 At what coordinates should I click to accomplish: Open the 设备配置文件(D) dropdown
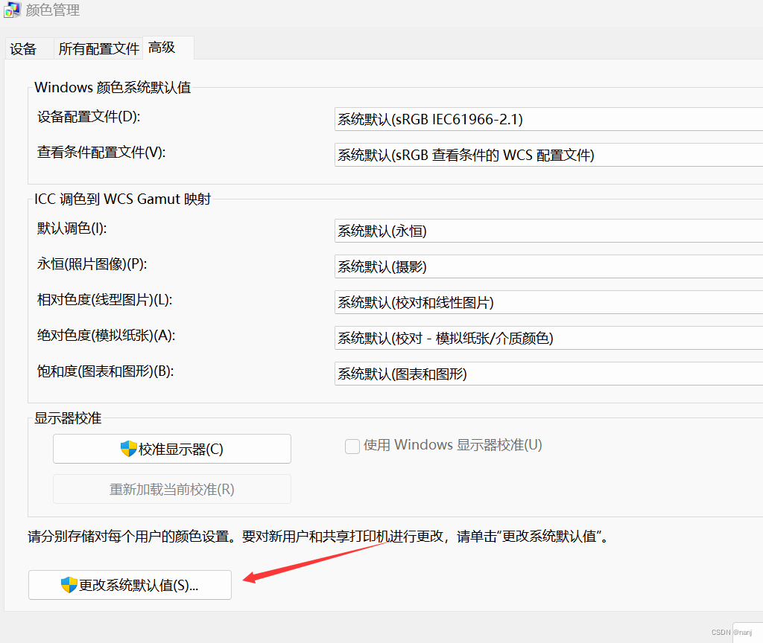(x=548, y=119)
